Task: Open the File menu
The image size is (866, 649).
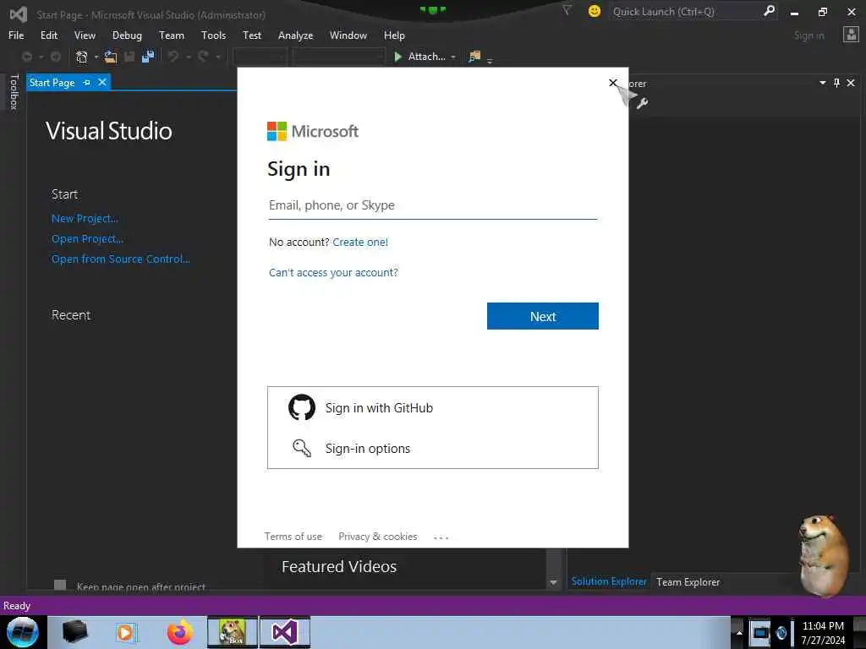Action: (x=16, y=35)
